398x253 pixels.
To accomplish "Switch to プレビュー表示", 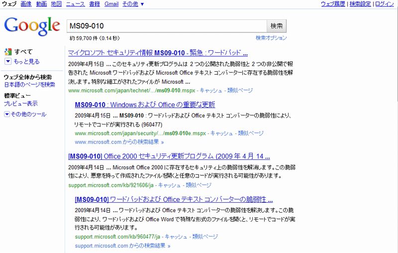I will coord(21,104).
